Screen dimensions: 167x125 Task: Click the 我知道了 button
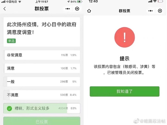pyautogui.click(x=124, y=91)
